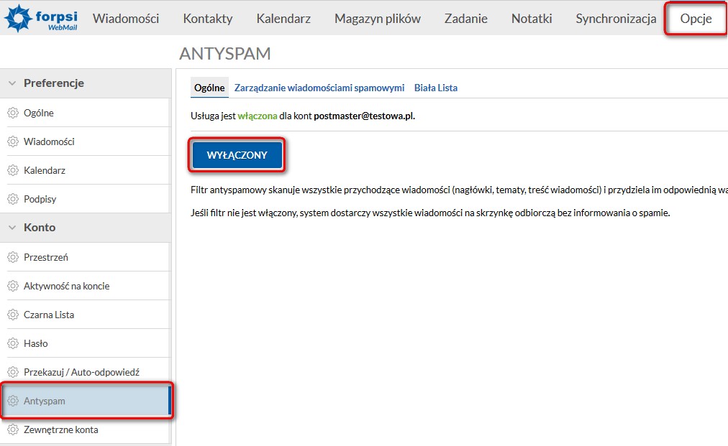
Task: Select Podpisy in the sidebar
Action: coord(86,199)
